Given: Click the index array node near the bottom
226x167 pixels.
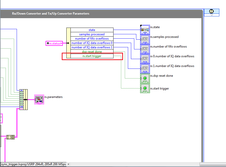Looking at the screenshot, I should coord(11,137).
